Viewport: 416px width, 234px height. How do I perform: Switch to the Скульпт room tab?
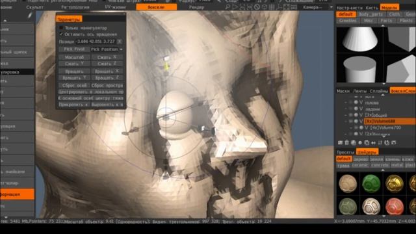(35, 7)
